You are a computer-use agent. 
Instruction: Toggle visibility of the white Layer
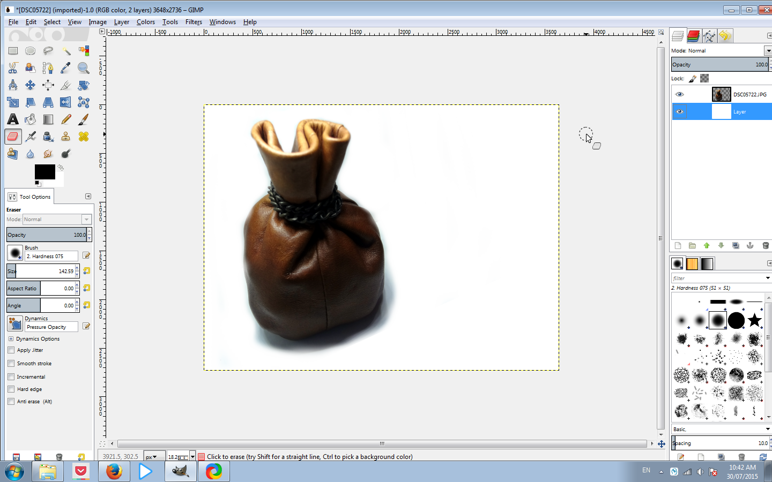tap(679, 111)
